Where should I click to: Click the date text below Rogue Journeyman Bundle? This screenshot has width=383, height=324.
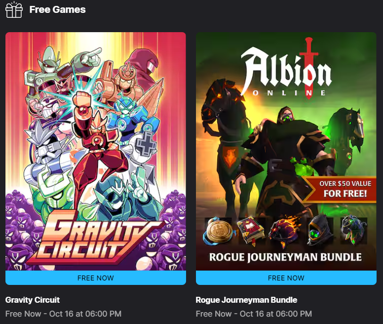(x=254, y=314)
